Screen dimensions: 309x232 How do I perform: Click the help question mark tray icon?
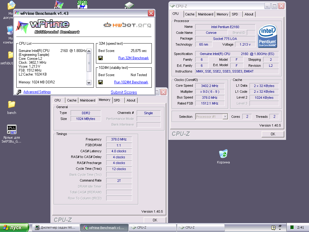[x=273, y=228]
